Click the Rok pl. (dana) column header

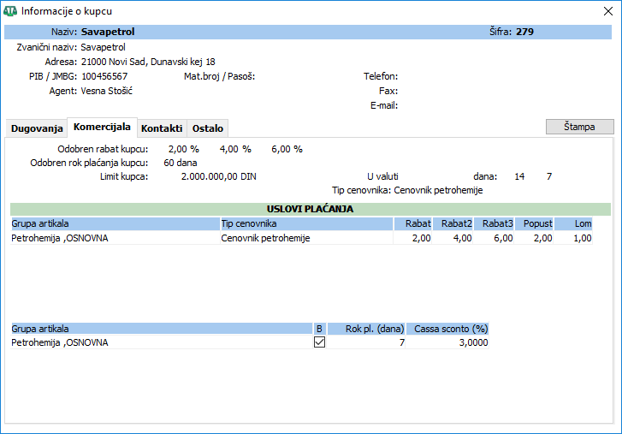click(366, 329)
